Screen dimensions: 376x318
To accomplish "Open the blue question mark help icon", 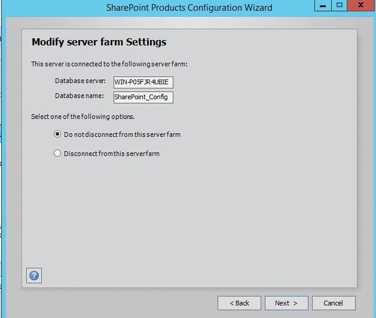I will (34, 276).
